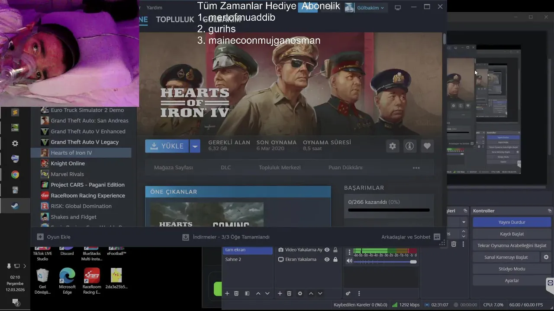The height and width of the screenshot is (311, 554).
Task: Open the Yardım menu in Steam
Action: point(155,7)
